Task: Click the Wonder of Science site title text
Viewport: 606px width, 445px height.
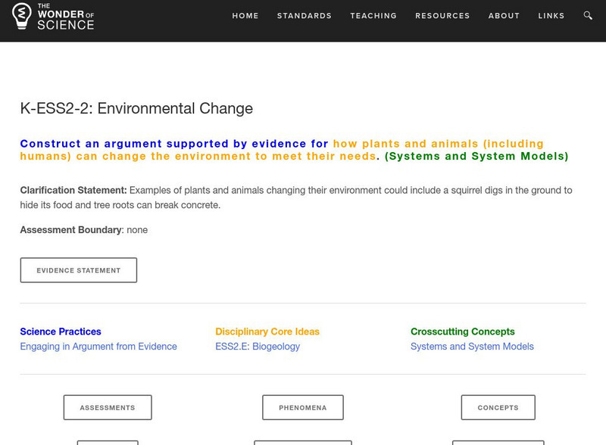Action: click(x=65, y=16)
